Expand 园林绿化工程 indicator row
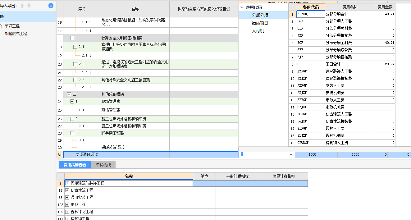The image size is (411, 220). 67,212
